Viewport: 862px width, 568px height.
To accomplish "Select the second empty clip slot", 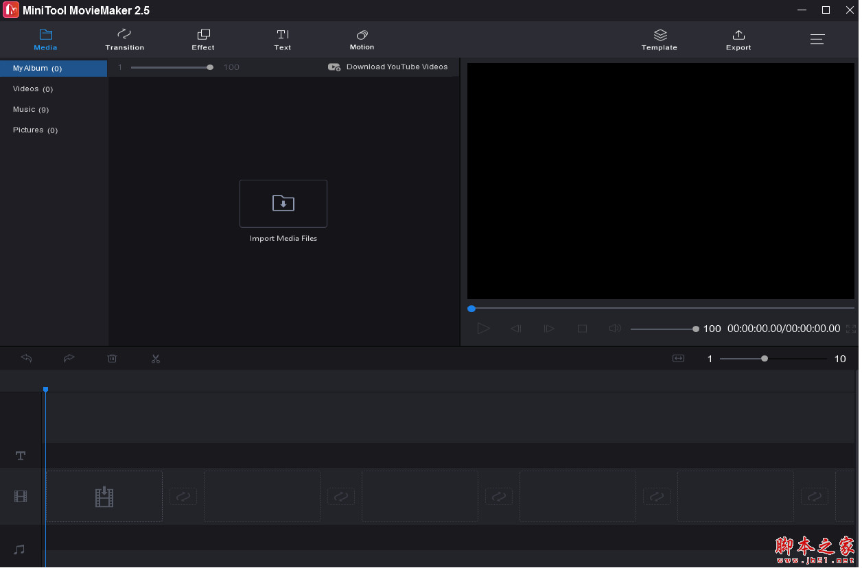I will [x=262, y=496].
